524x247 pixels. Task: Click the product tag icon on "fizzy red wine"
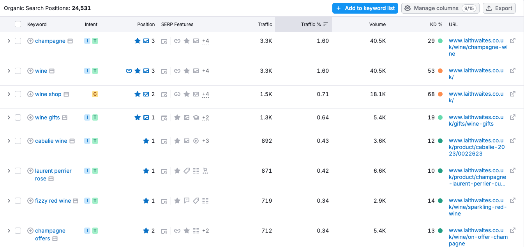pyautogui.click(x=196, y=200)
